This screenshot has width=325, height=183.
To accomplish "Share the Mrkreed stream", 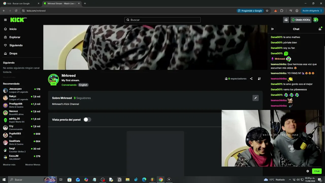I will click(x=251, y=79).
